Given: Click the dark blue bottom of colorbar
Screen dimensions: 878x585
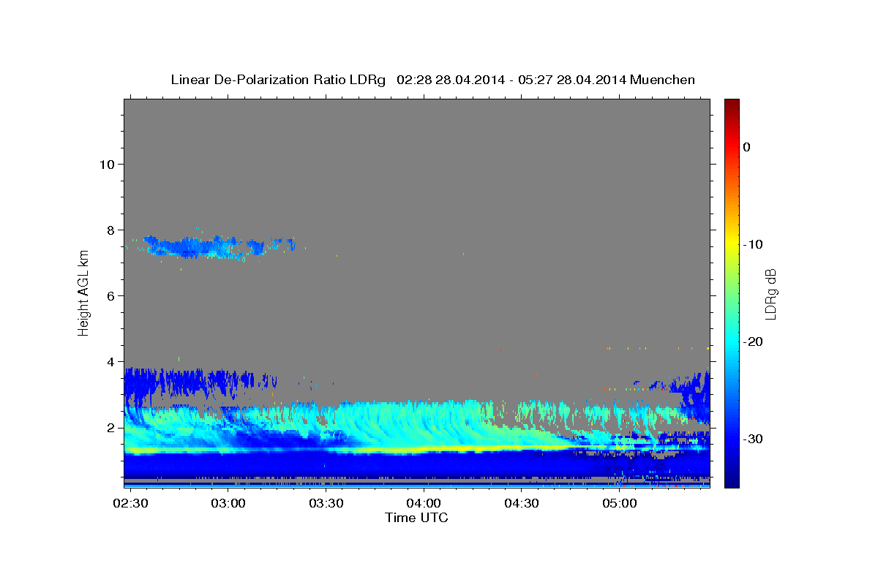Looking at the screenshot, I should 732,480.
